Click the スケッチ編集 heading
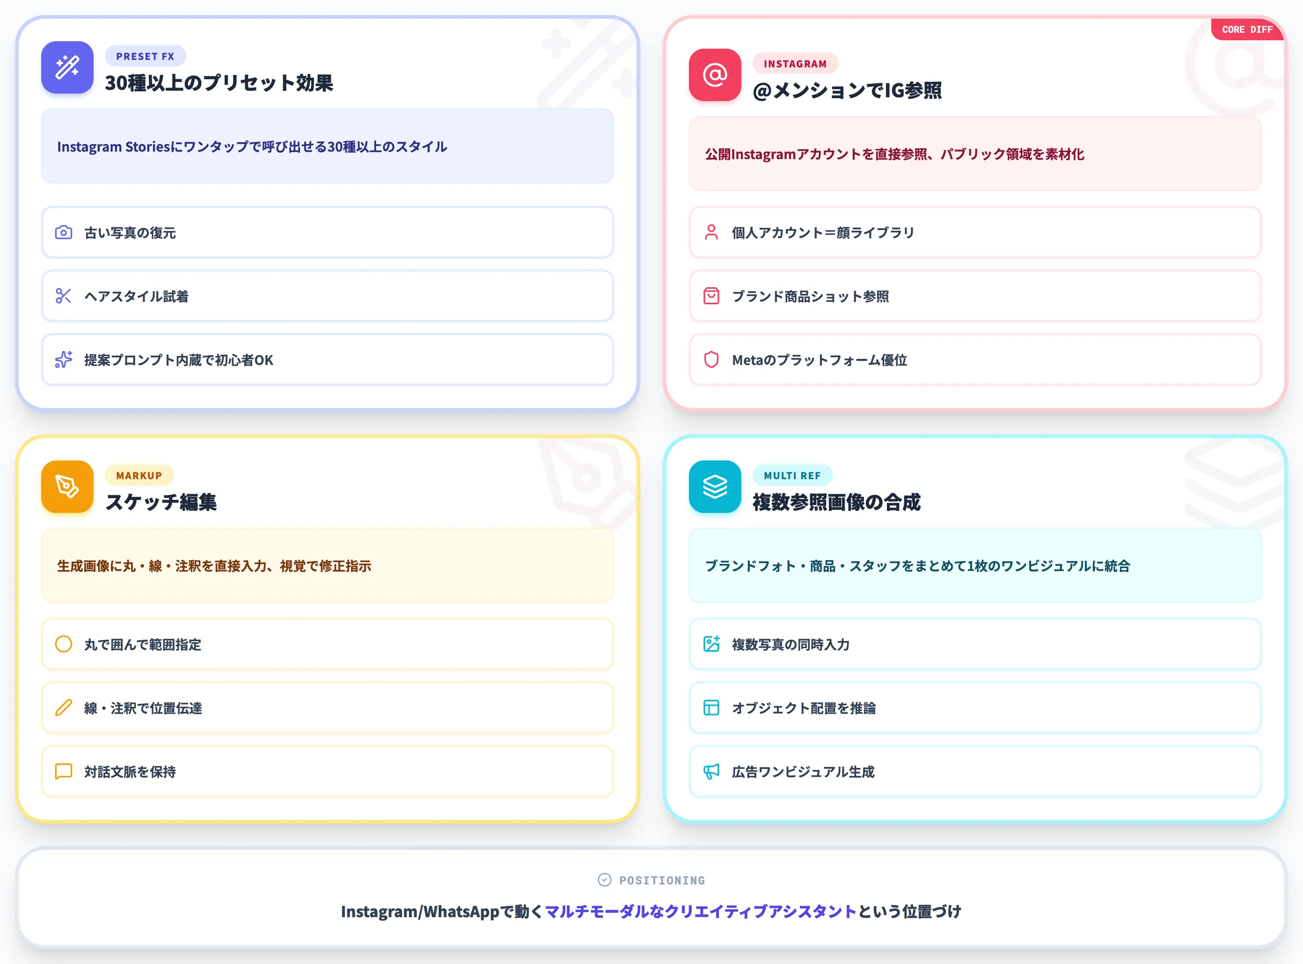Screen dimensions: 1303x964 pyautogui.click(x=161, y=502)
